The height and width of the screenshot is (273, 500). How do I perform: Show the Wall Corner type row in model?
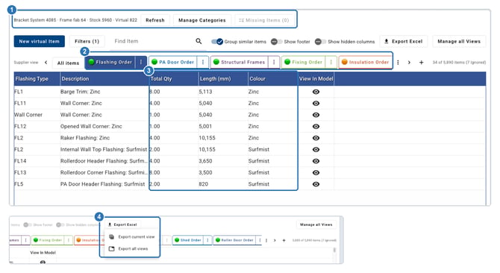pos(316,115)
